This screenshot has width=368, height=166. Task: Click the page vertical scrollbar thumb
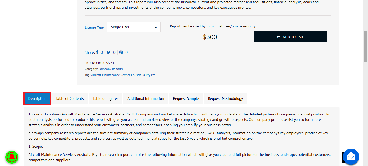click(366, 46)
